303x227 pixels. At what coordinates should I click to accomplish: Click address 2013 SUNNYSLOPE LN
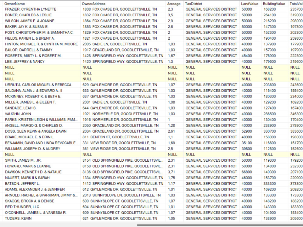click(123, 195)
